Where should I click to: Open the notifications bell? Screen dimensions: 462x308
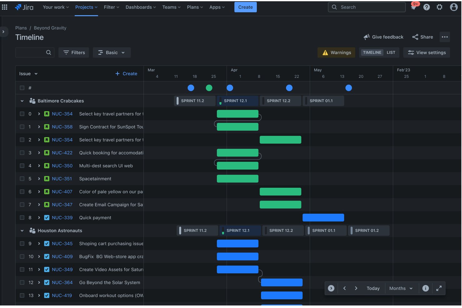[x=414, y=7]
